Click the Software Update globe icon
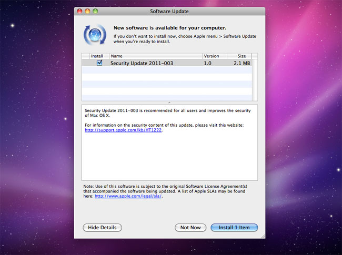342x255 pixels. point(95,34)
